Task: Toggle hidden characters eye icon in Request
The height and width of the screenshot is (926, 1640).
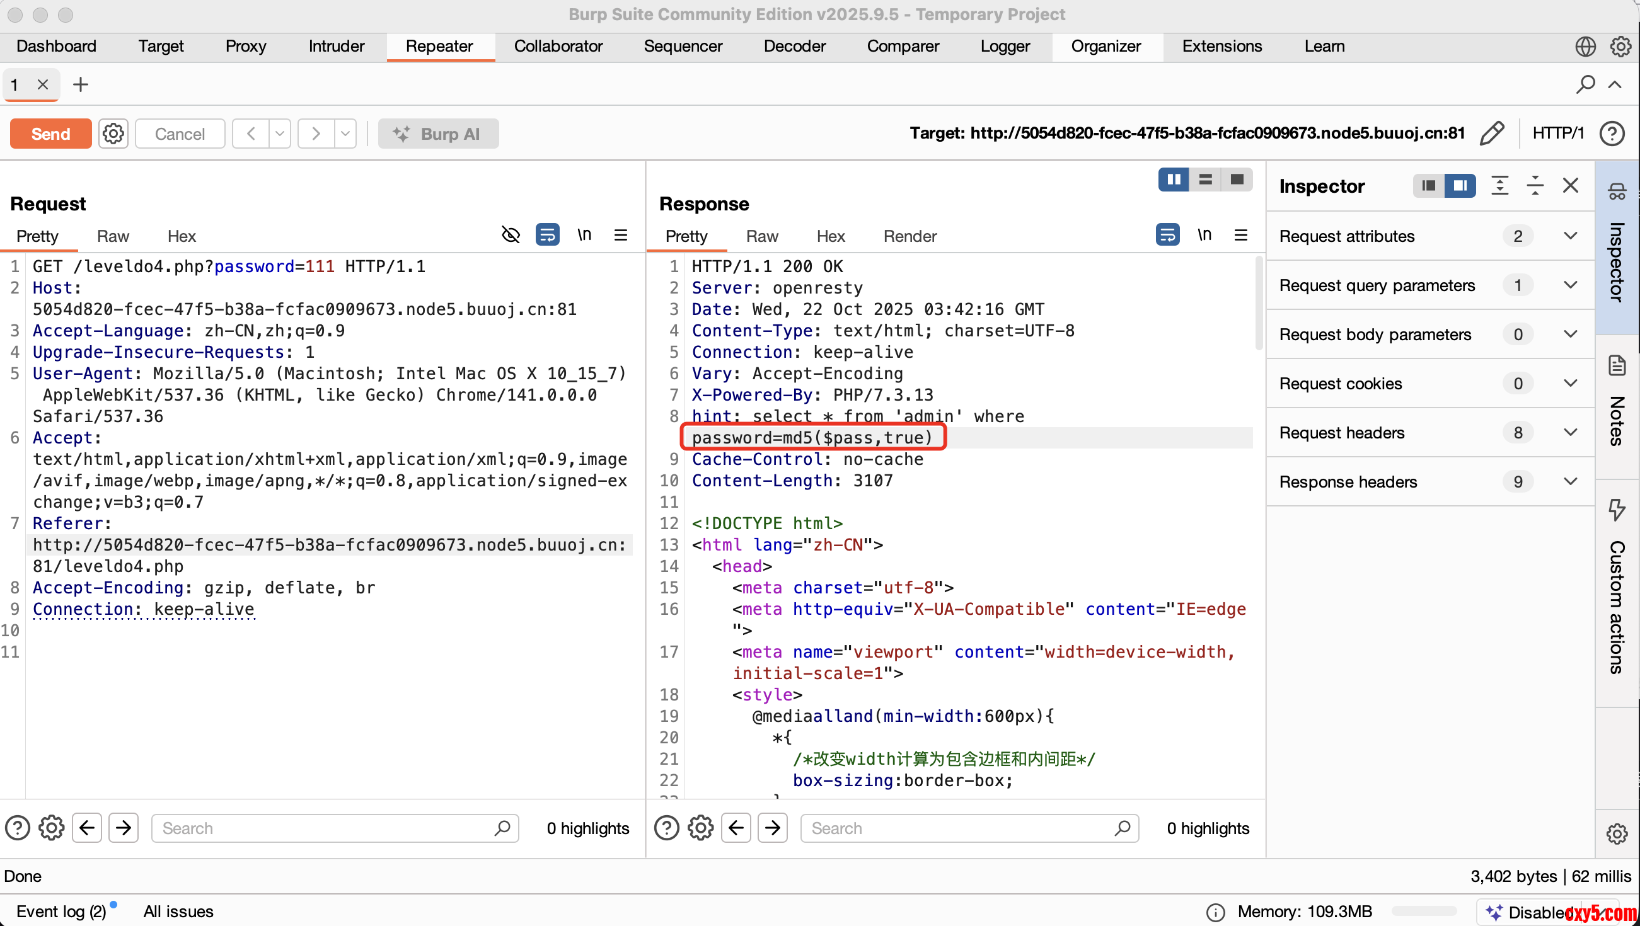Action: pos(511,235)
